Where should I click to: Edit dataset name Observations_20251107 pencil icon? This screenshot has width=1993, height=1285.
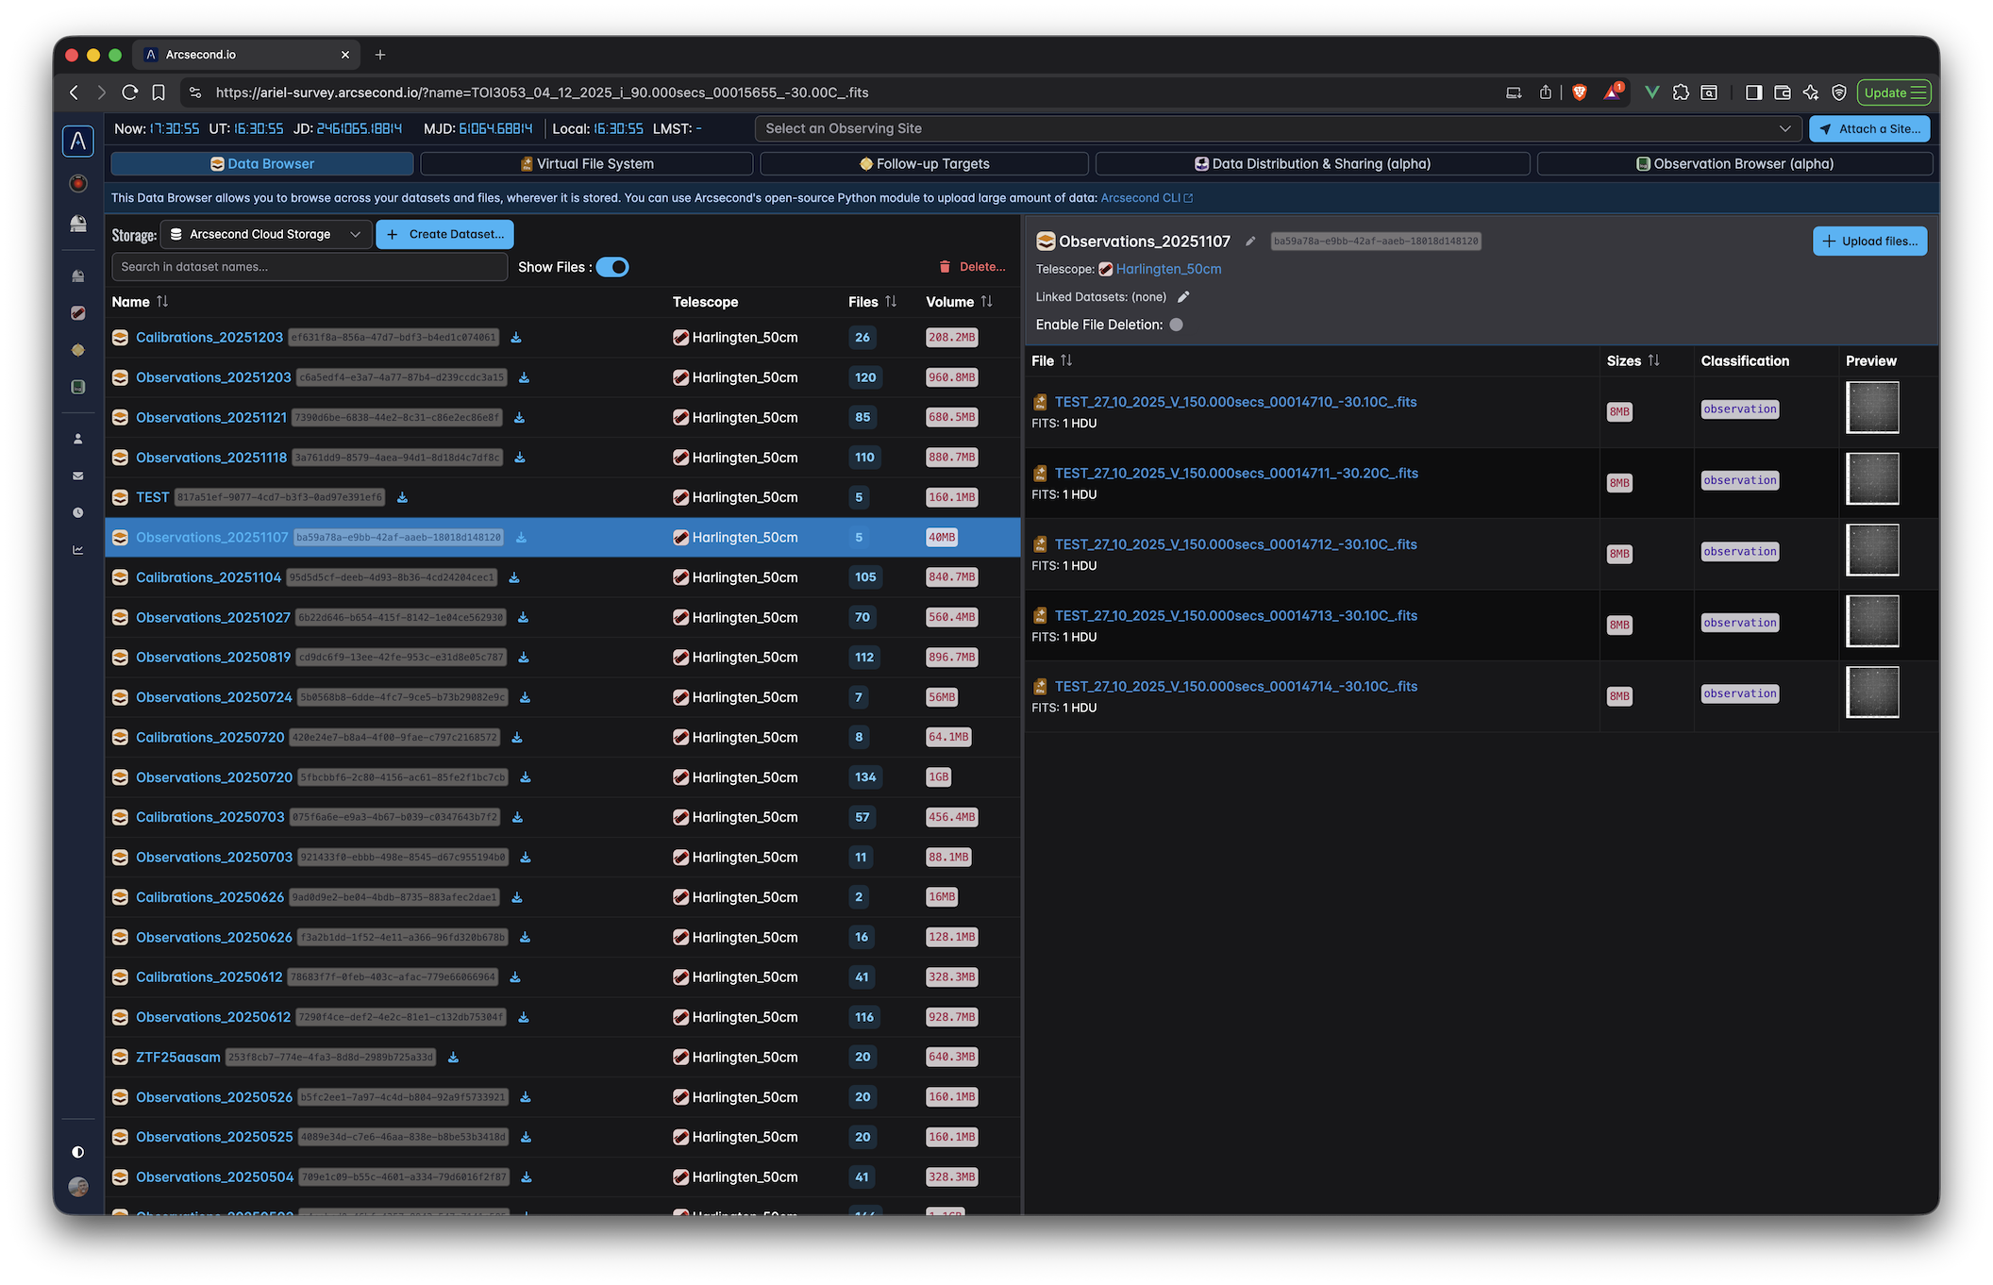(1250, 242)
